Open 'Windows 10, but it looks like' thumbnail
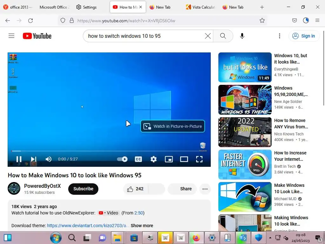325x244 pixels. (245, 67)
